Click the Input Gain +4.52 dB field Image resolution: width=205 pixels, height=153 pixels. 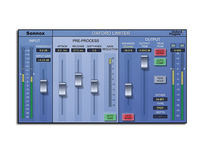tap(43, 60)
